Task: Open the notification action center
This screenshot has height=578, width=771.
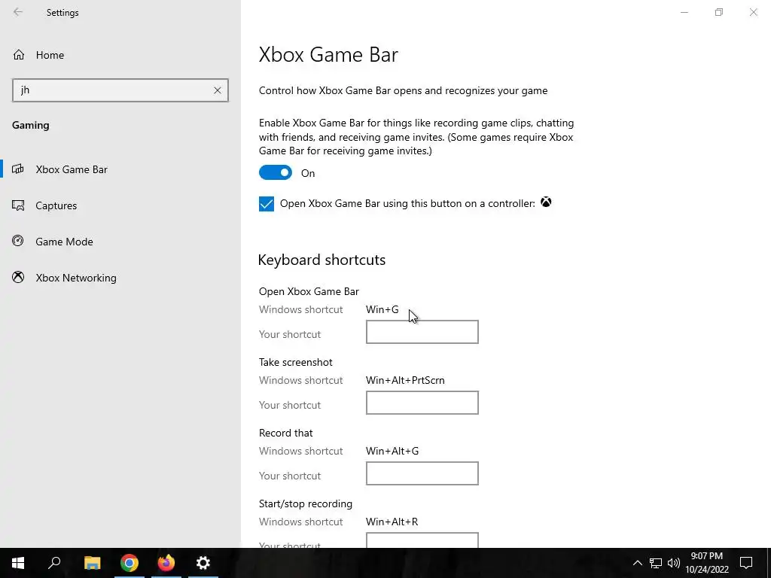Action: tap(746, 563)
